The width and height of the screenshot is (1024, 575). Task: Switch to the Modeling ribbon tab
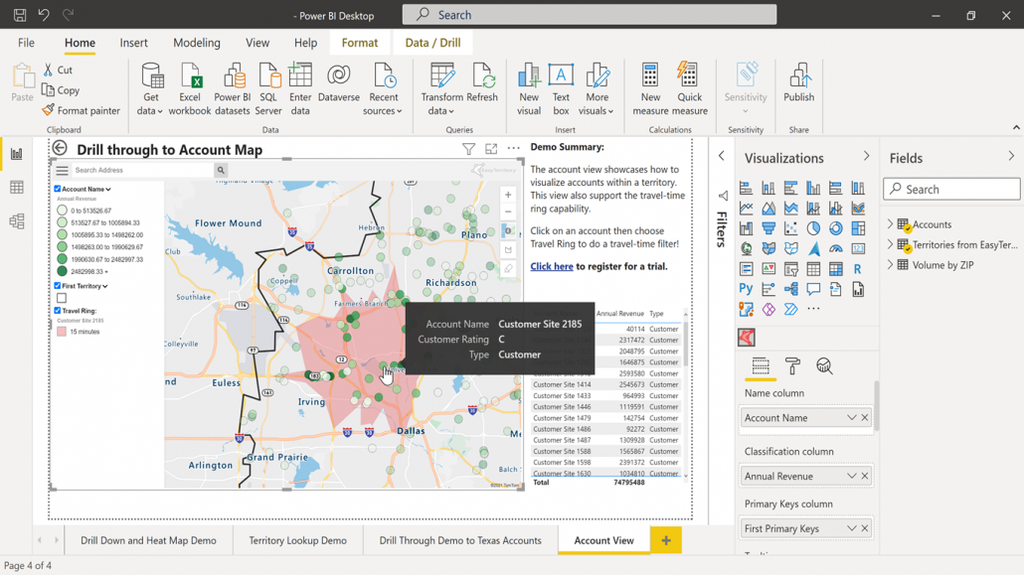tap(197, 43)
